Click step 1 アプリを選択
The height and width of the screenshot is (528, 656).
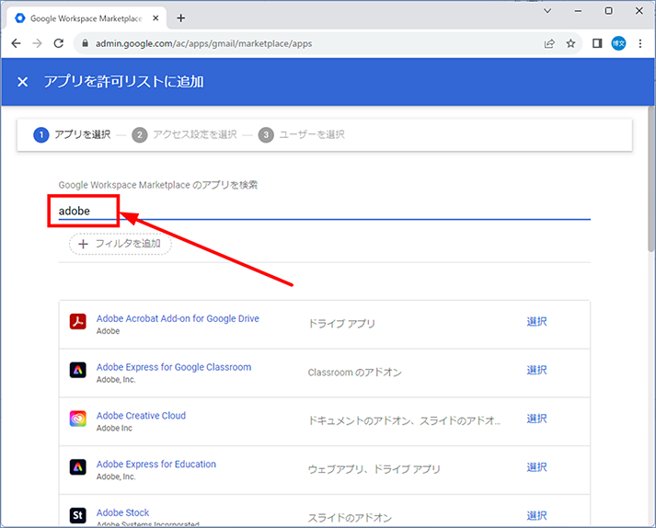pyautogui.click(x=72, y=134)
